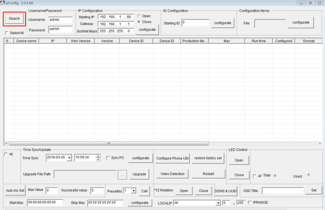The image size is (325, 210).
Task: Focus the Stop Mac field
Action: tap(105, 202)
